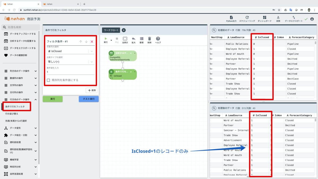Click the ForecastCategory header in 処理後のデータ
The height and width of the screenshot is (179, 318).
coord(299,115)
